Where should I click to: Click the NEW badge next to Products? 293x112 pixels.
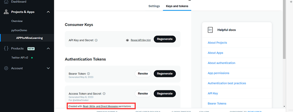click(31, 48)
